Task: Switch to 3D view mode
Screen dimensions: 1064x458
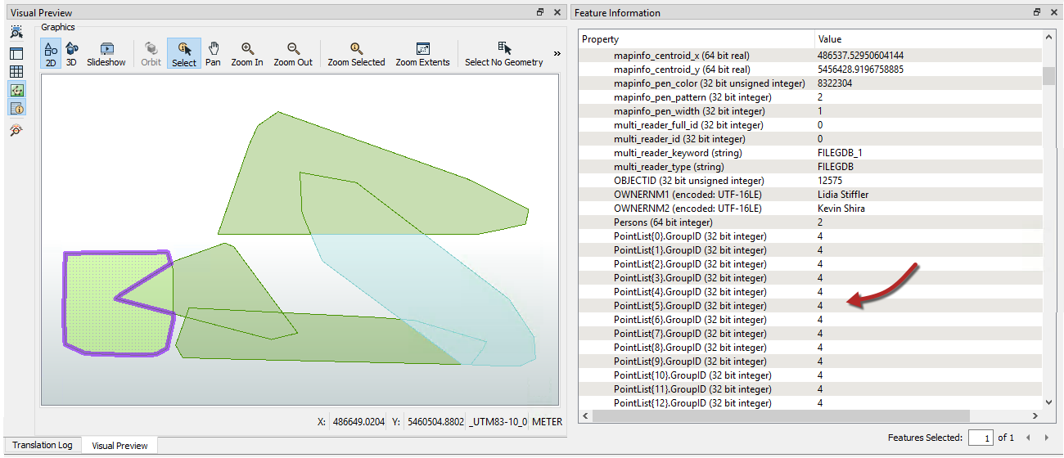Action: point(71,54)
